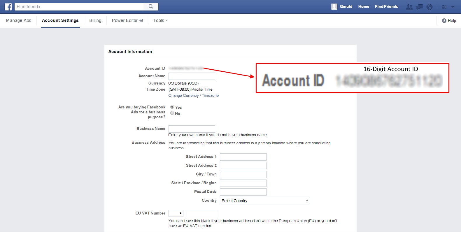Click the Account Name field

pos(192,76)
